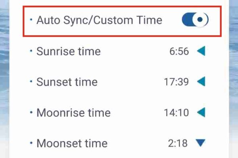The width and height of the screenshot is (238, 158).
Task: Select the Moonrise time row label
Action: tap(73, 113)
